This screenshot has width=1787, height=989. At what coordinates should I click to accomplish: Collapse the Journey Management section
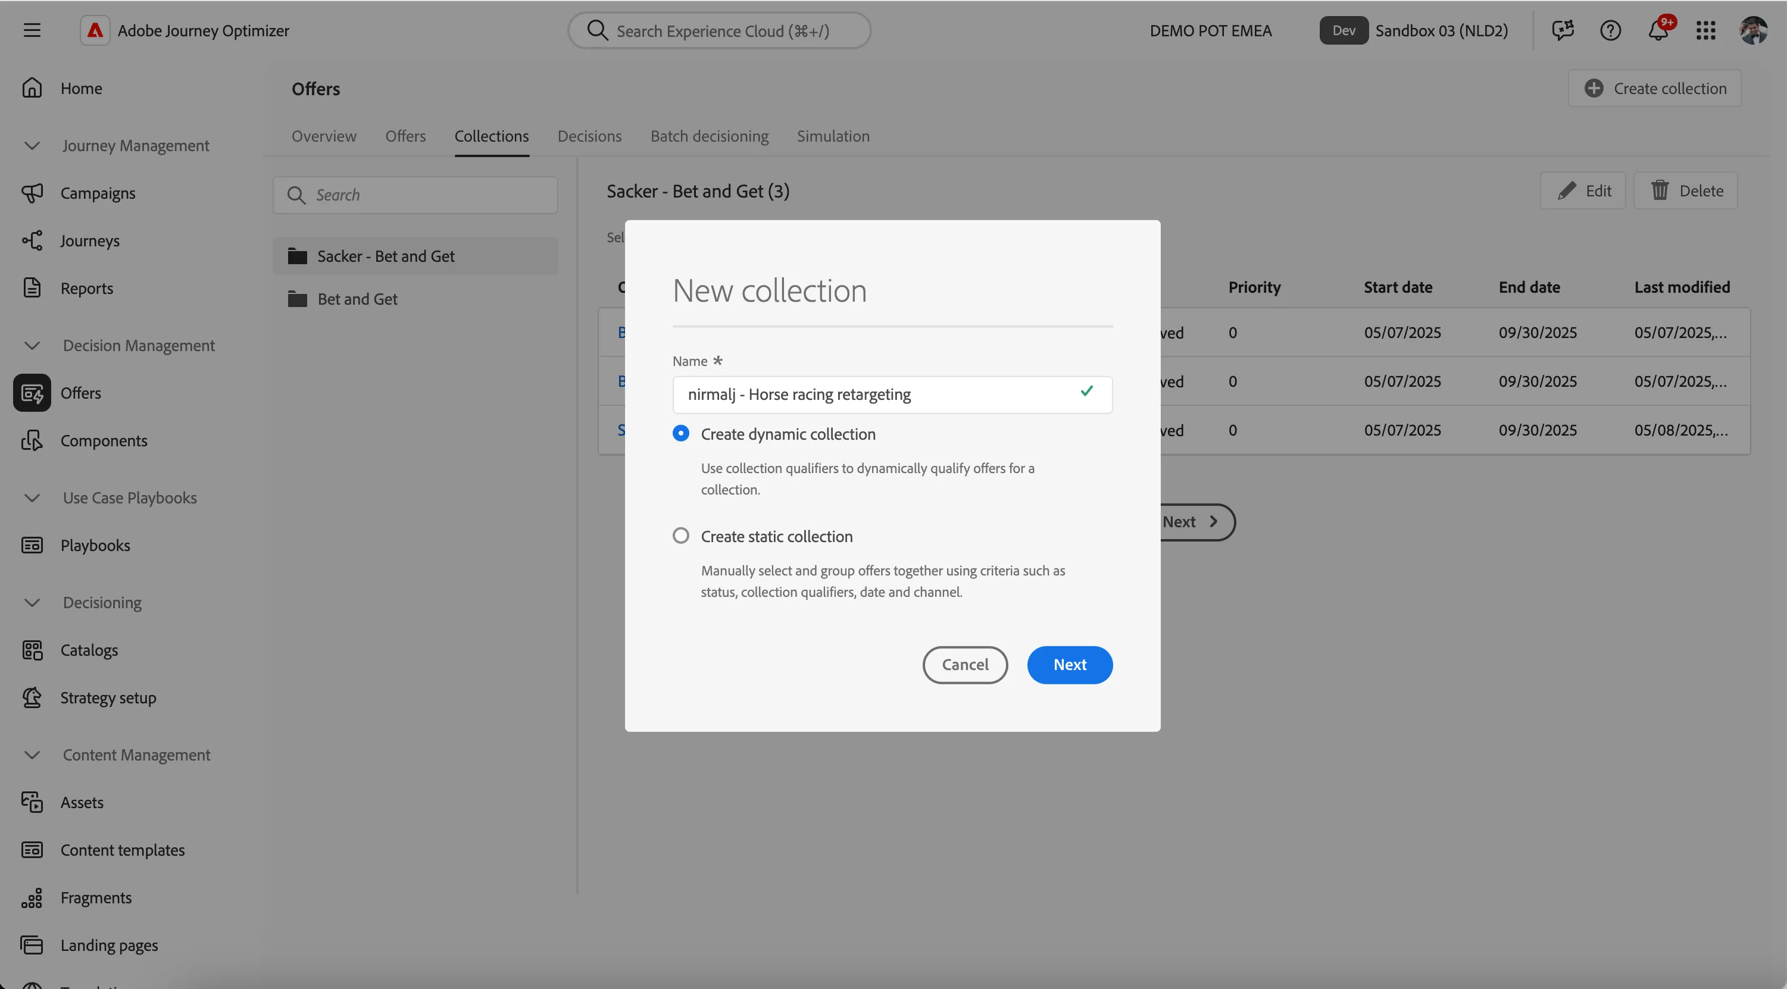tap(32, 146)
